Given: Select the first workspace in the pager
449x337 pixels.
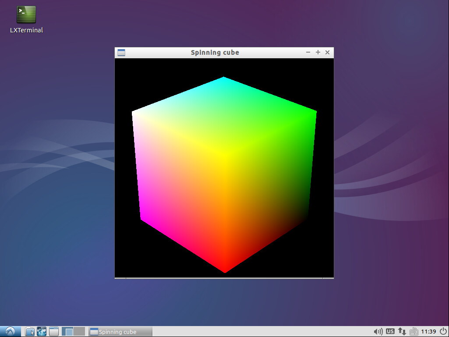Looking at the screenshot, I should (x=67, y=332).
